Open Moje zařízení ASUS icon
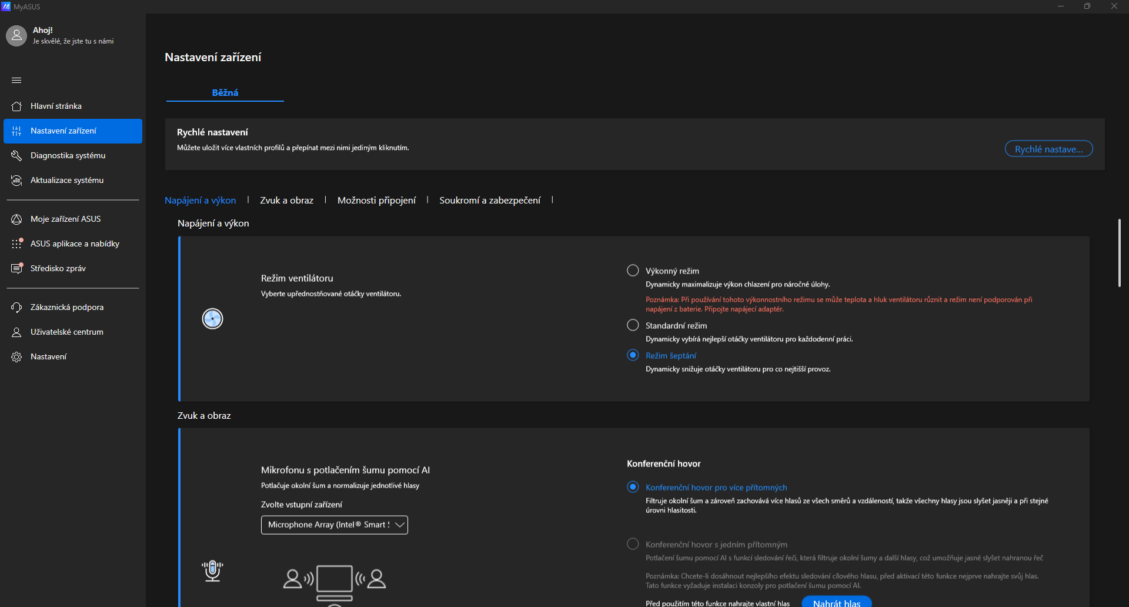This screenshot has height=607, width=1129. (x=16, y=219)
